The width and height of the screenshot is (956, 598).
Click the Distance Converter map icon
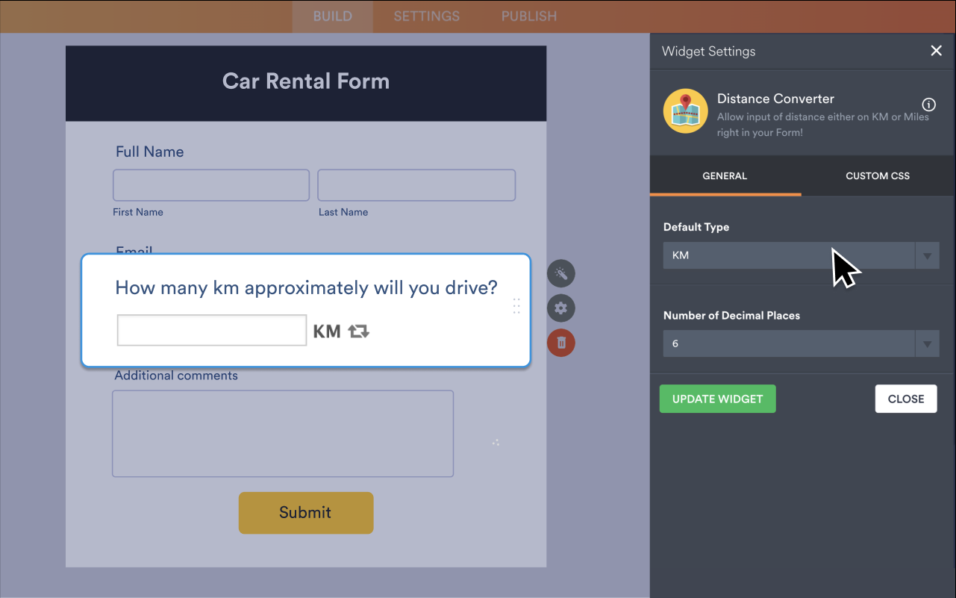pyautogui.click(x=685, y=111)
